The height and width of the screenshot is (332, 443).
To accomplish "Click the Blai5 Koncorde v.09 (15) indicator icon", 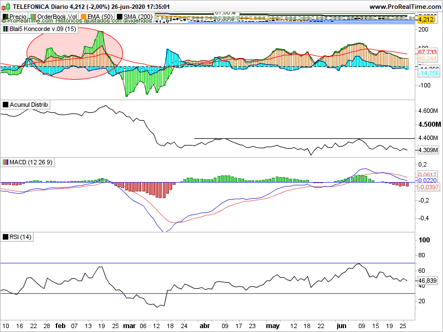I will click(x=6, y=29).
